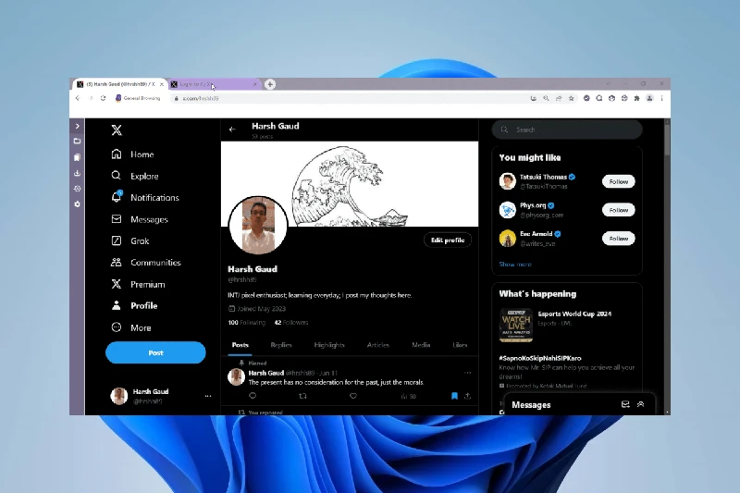This screenshot has height=493, width=740.
Task: Click the x.com address bar
Action: pos(350,98)
